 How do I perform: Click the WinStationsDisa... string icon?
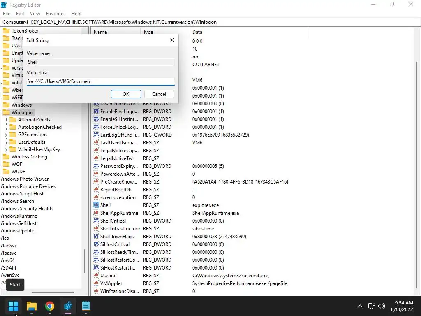96,291
